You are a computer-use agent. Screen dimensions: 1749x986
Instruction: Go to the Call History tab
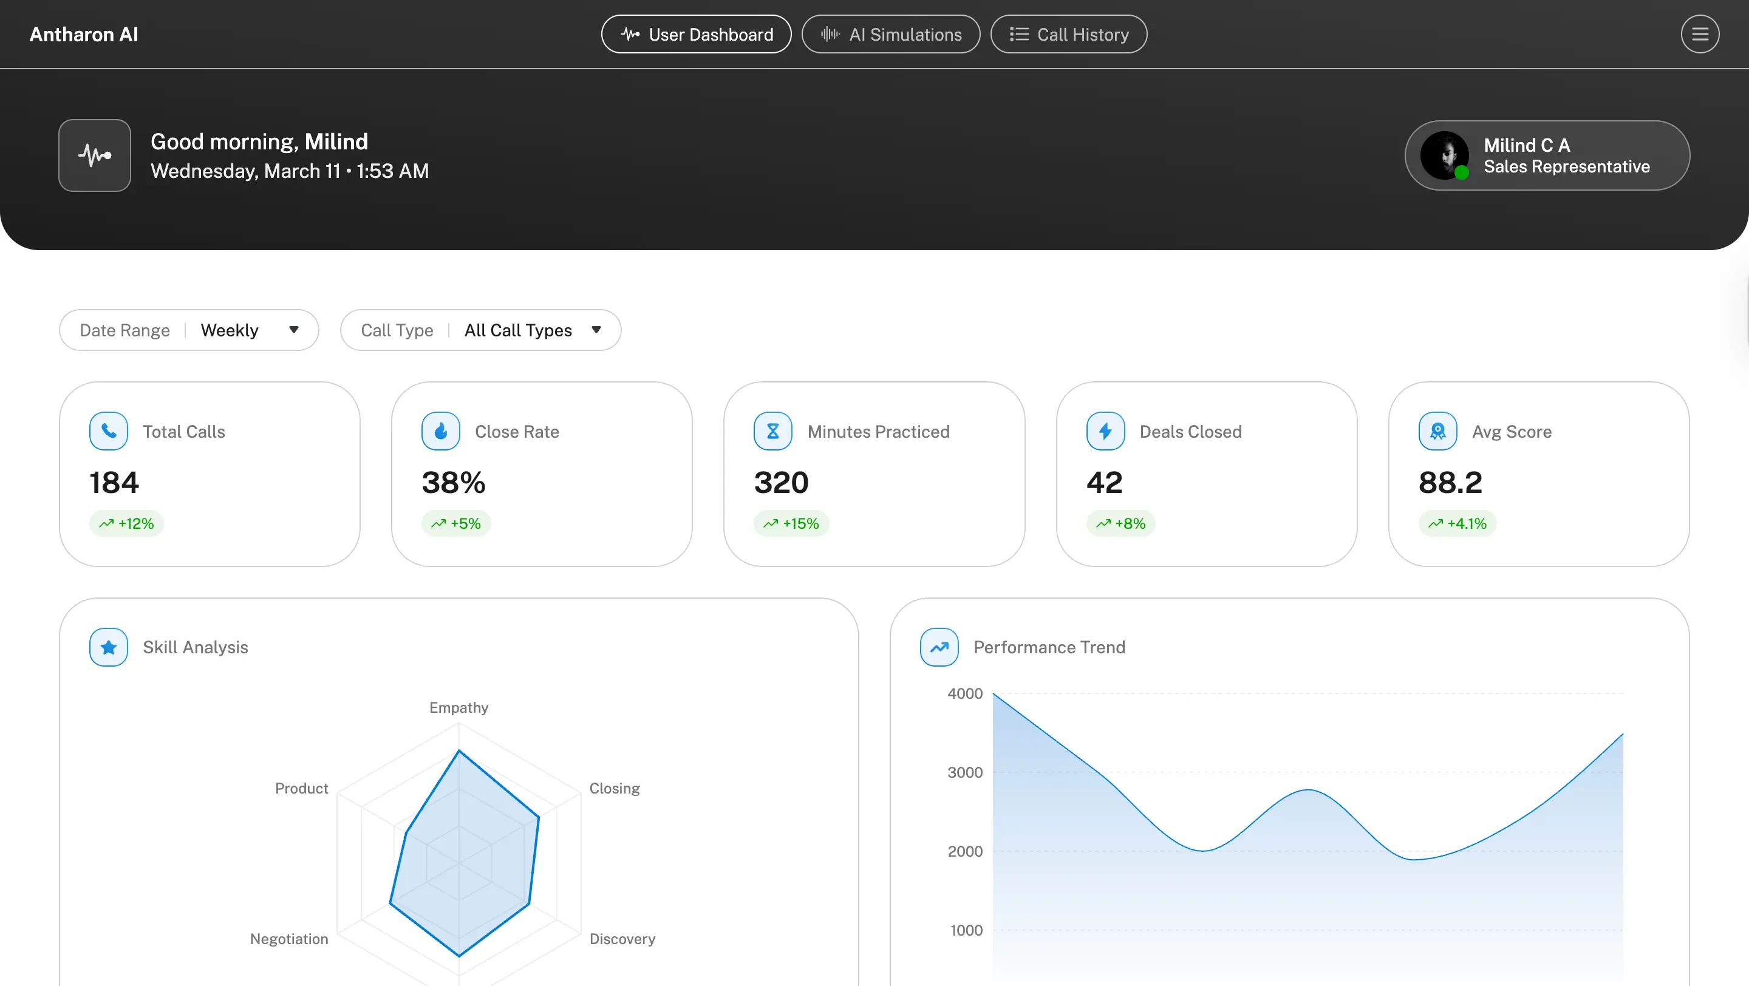click(1069, 34)
